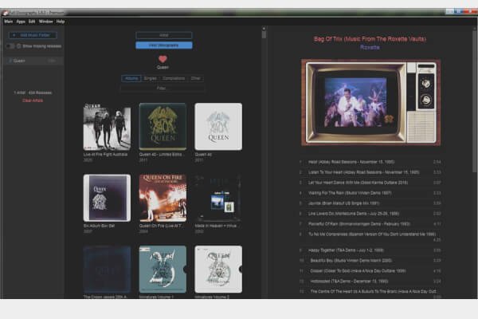Click the Filter input field
478x319 pixels.
click(x=162, y=89)
